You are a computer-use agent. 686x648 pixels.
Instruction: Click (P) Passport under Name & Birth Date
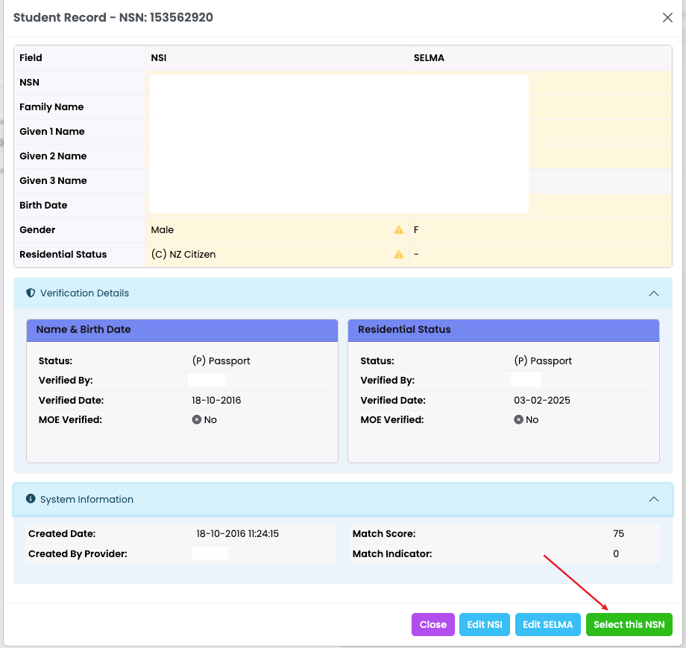coord(221,361)
